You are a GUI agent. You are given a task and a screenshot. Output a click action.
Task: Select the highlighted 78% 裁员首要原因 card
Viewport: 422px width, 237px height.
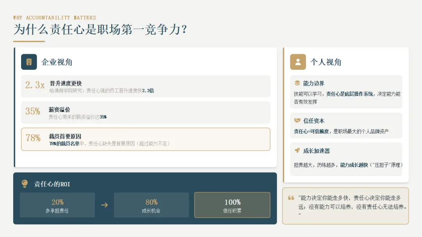[146, 139]
